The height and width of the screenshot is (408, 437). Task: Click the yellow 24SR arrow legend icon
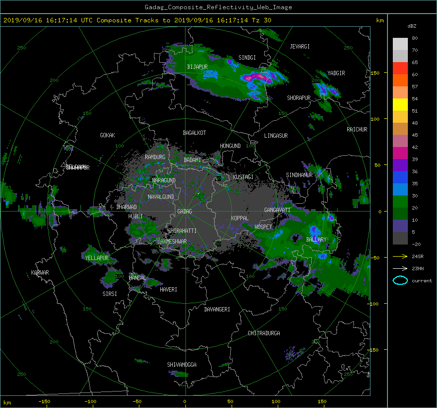click(400, 256)
